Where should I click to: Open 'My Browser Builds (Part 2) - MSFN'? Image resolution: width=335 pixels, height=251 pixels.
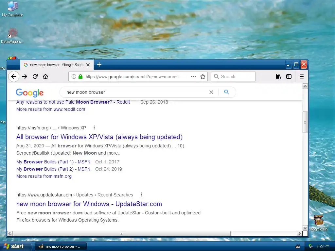[x=53, y=169]
